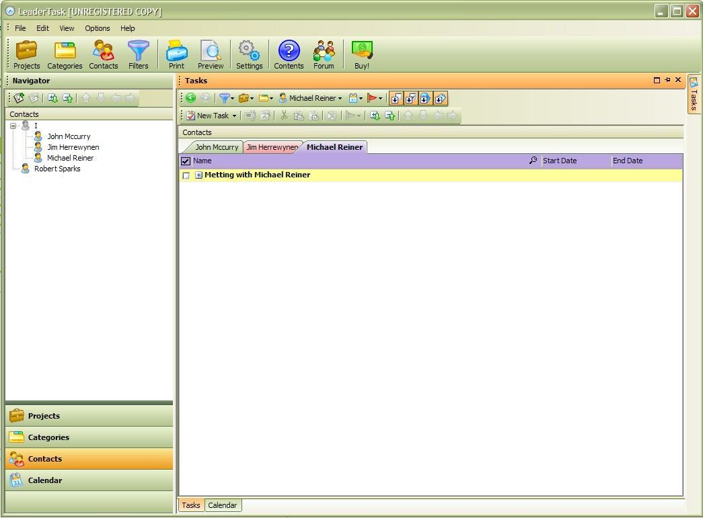Open Calendar section in Navigator sidebar
Screen dimensions: 703x518
89,480
